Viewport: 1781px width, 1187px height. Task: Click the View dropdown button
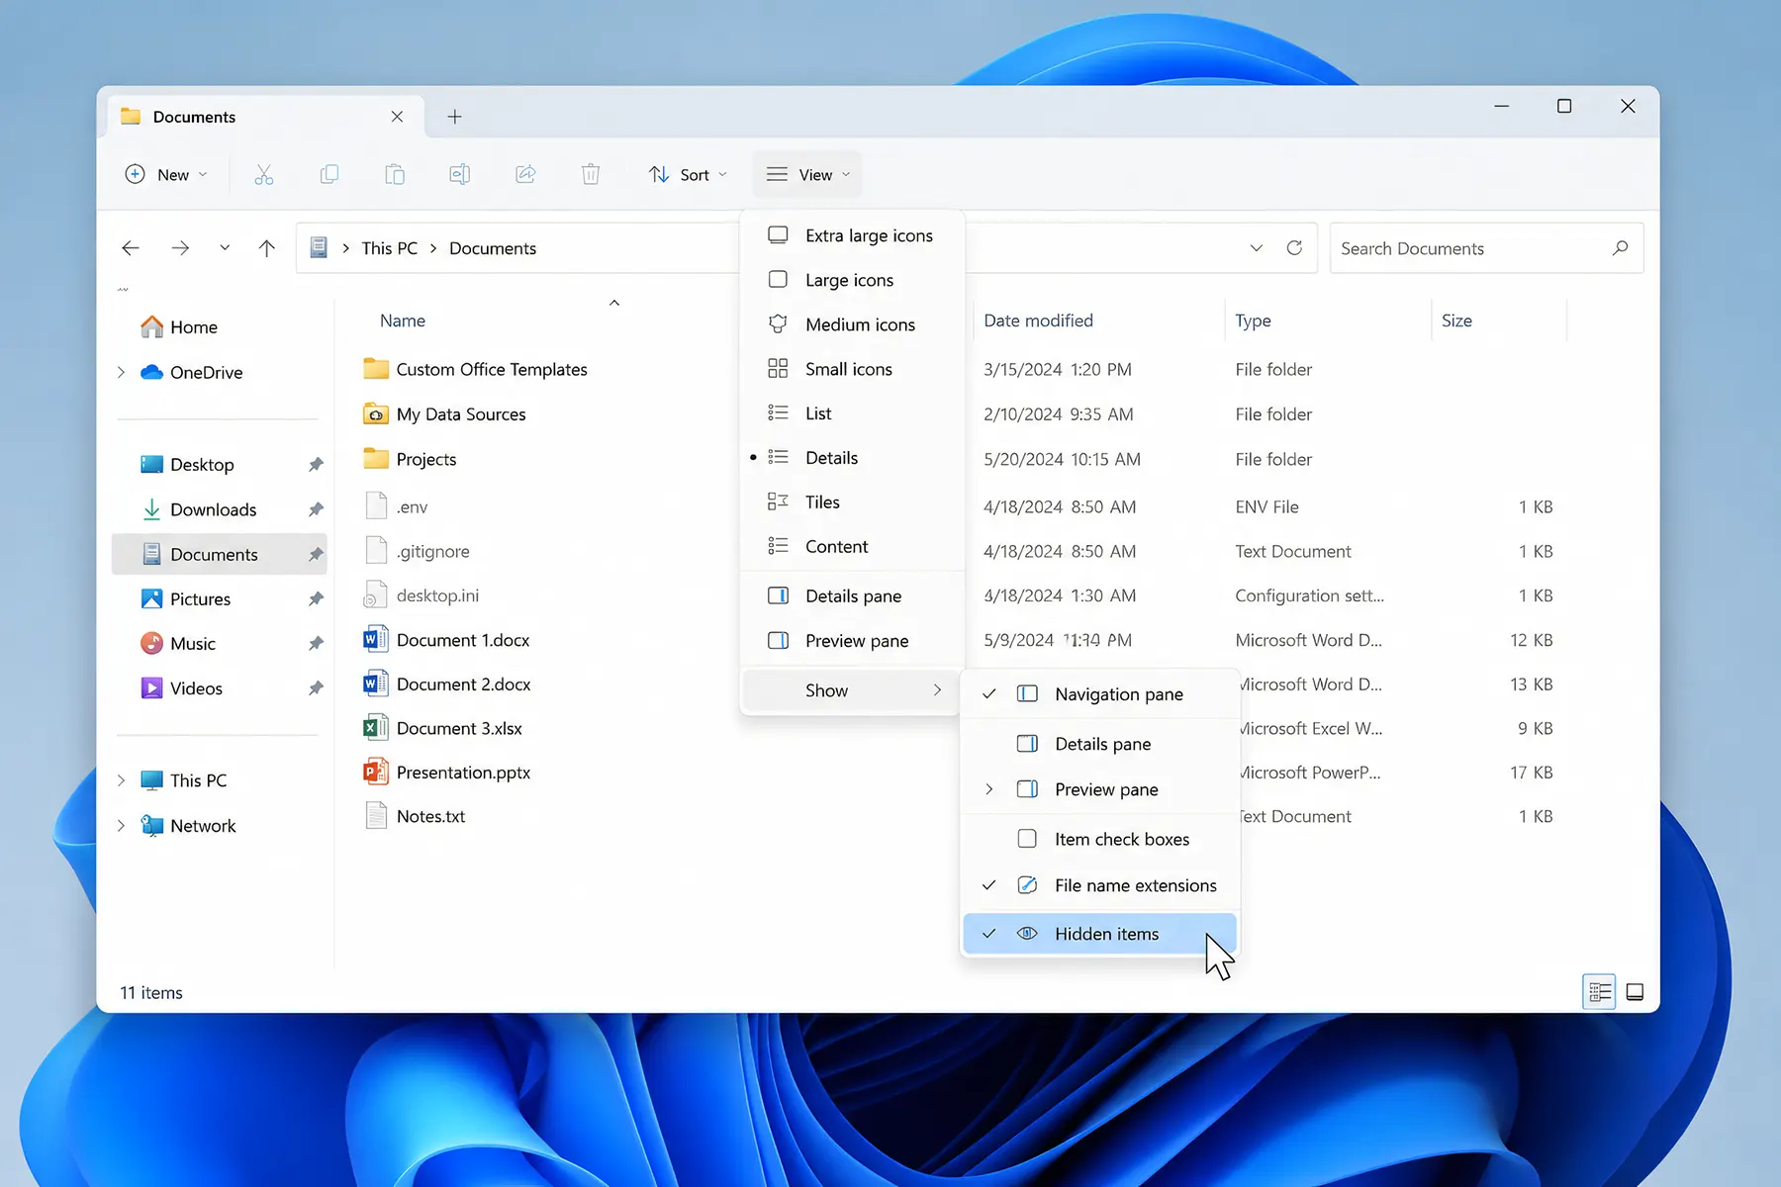[807, 175]
